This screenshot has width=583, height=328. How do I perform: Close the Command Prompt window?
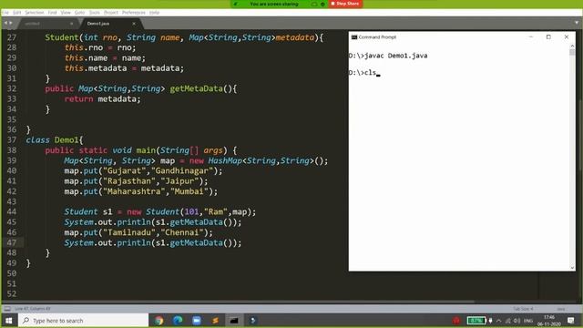click(567, 36)
